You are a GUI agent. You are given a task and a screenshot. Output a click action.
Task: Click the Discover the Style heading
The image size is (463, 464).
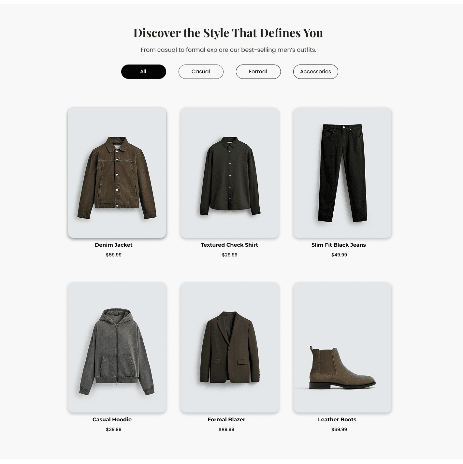(x=228, y=33)
